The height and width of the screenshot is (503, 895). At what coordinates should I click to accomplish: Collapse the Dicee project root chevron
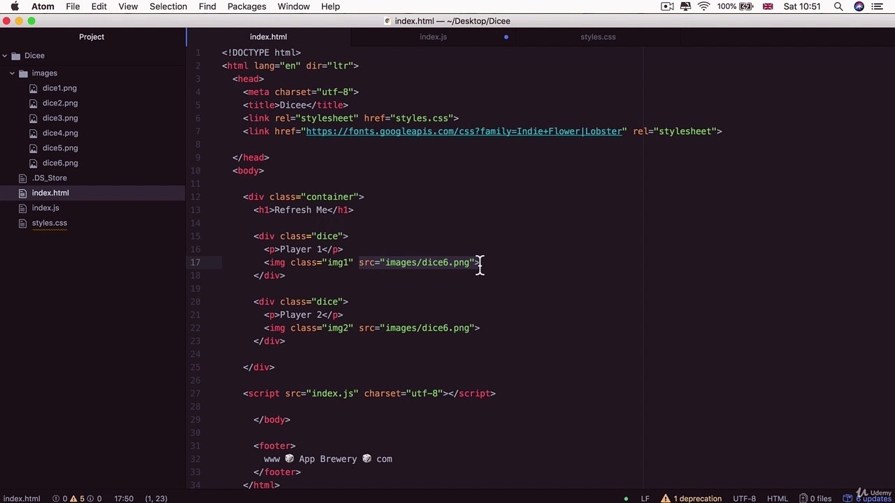[x=4, y=56]
